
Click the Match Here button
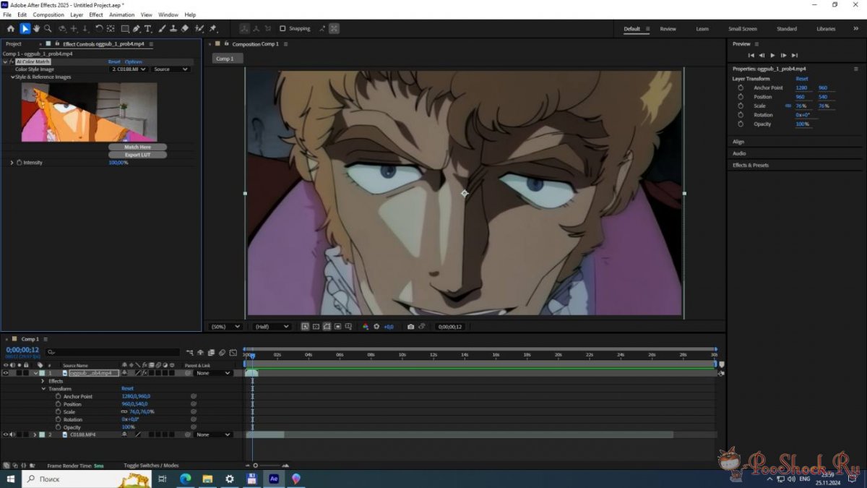tap(137, 147)
